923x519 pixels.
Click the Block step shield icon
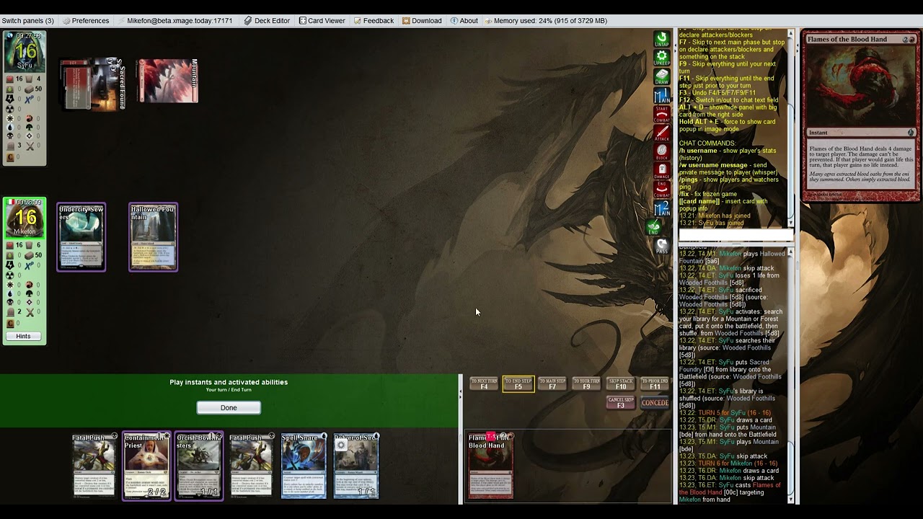pos(661,152)
